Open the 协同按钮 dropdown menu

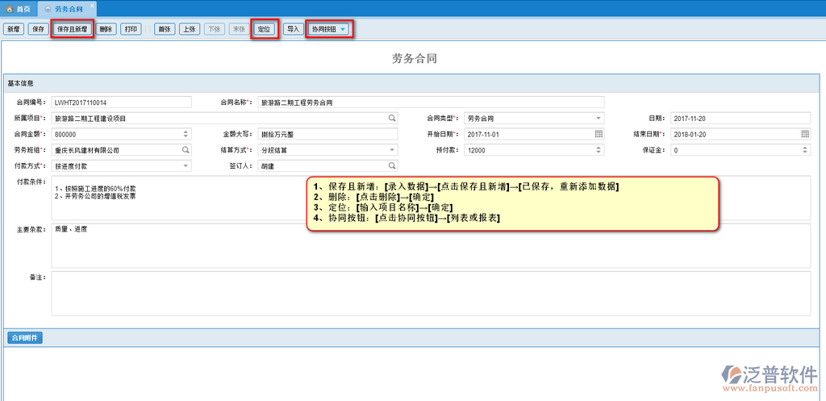(329, 29)
